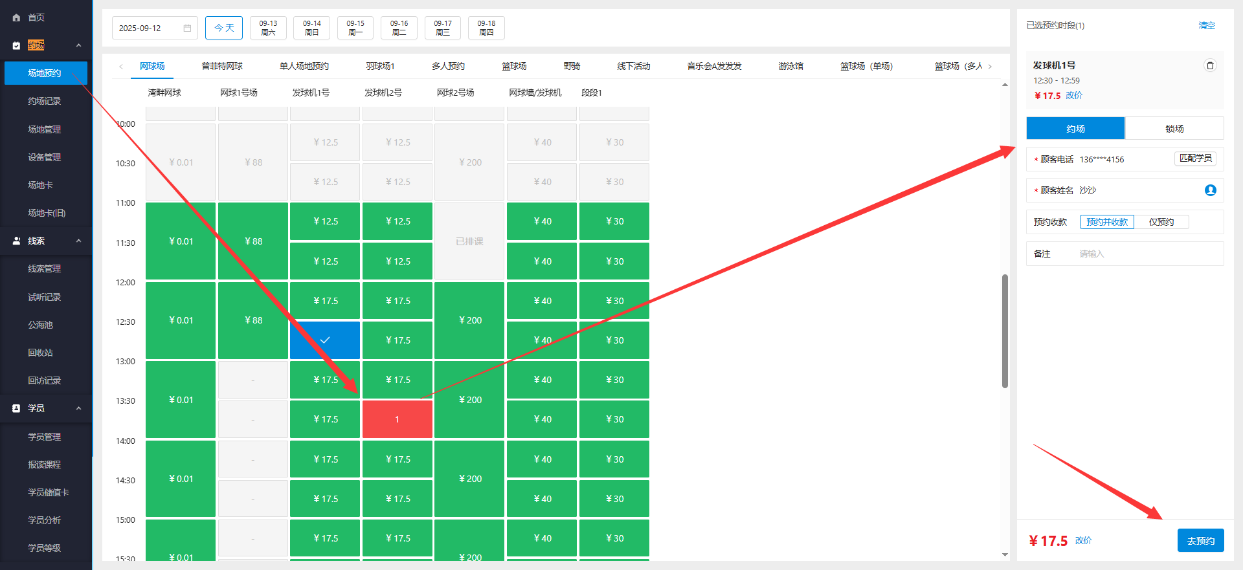
Task: Switch booking mode to 锁场
Action: [x=1174, y=129]
